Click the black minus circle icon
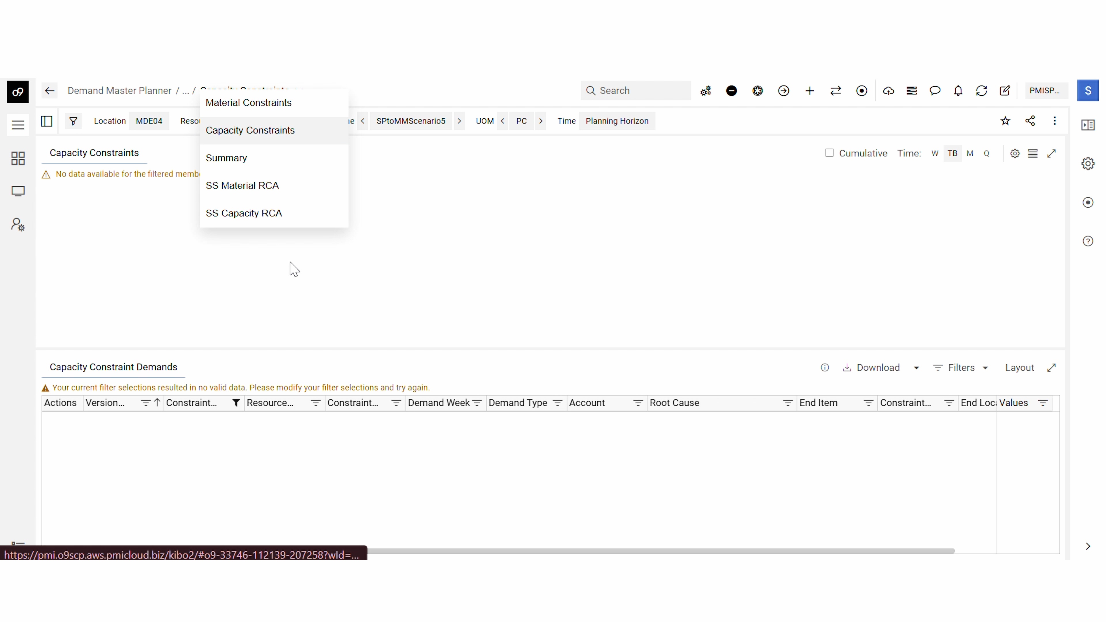Screen dimensions: 1106x622 732,91
